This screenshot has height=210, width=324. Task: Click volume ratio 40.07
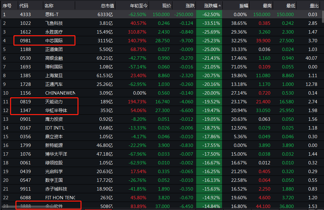pos(311,58)
